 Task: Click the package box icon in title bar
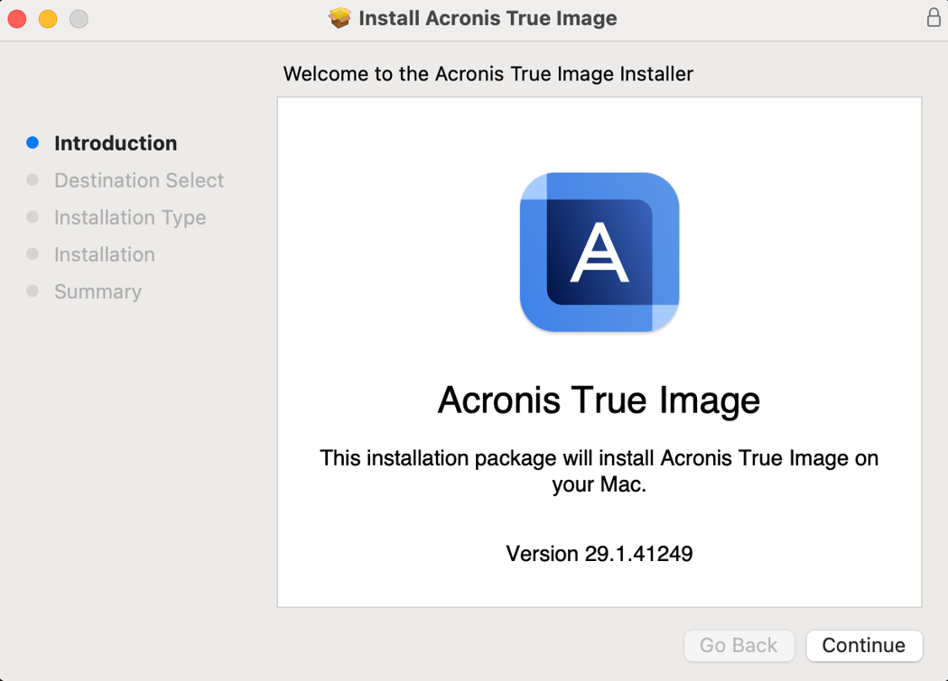click(x=339, y=18)
